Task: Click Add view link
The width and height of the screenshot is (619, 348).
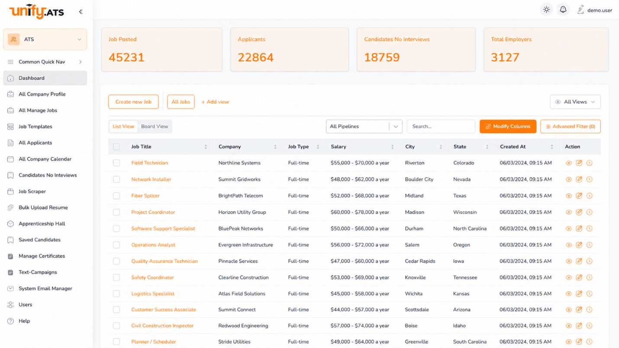Action: pos(215,102)
